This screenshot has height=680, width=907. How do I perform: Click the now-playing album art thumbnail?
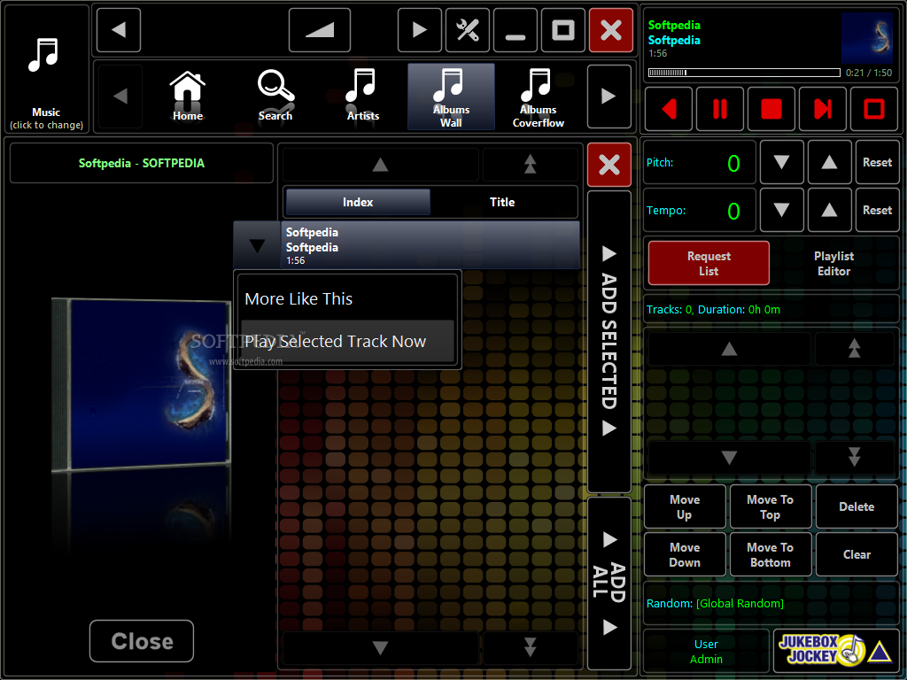[x=866, y=38]
